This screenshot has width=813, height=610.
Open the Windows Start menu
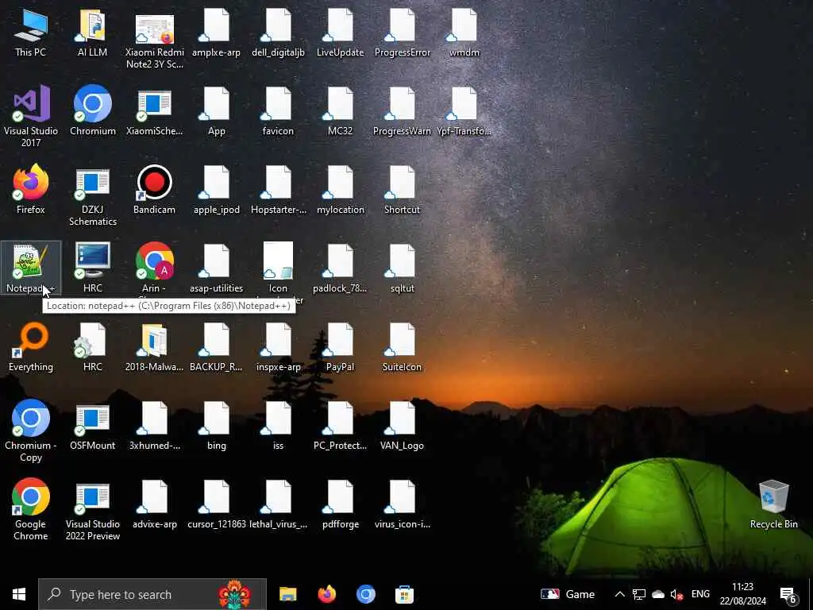click(x=19, y=594)
